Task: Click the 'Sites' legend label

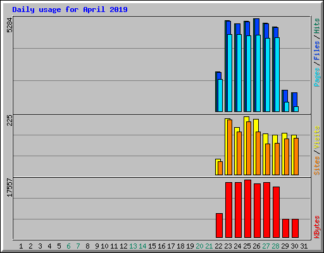Action: point(317,166)
